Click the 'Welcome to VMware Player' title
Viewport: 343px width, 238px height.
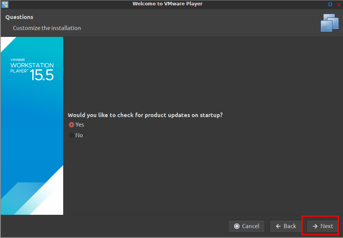point(168,4)
